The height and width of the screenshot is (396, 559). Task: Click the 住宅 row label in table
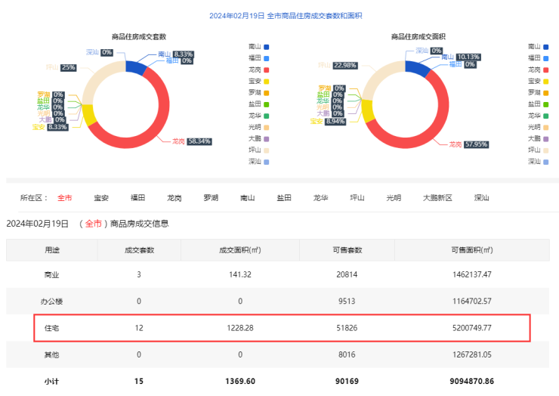(x=52, y=328)
